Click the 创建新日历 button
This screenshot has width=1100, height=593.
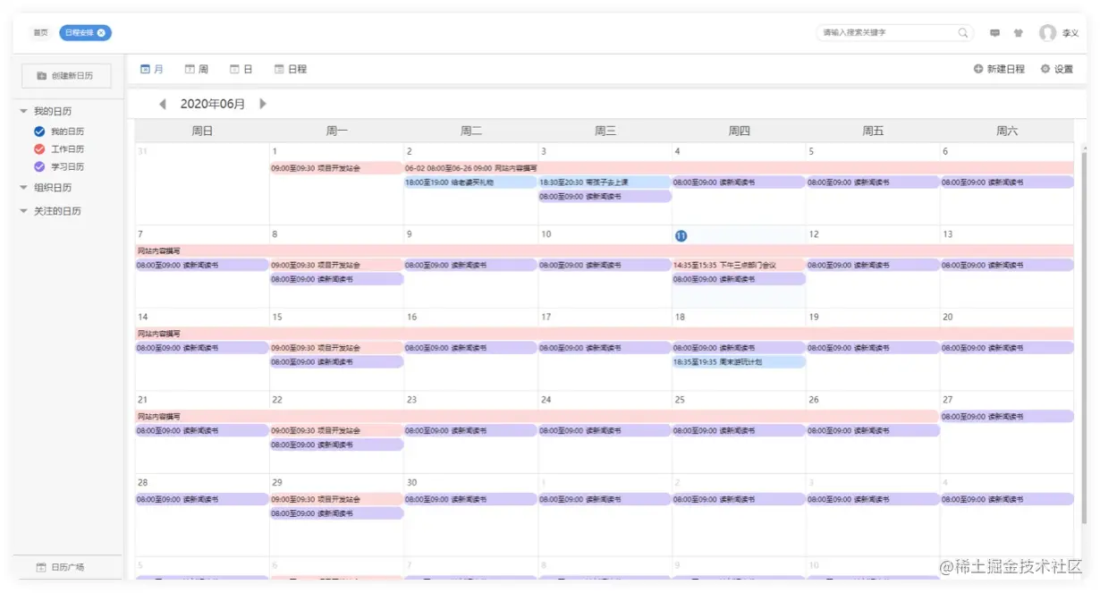coord(66,76)
